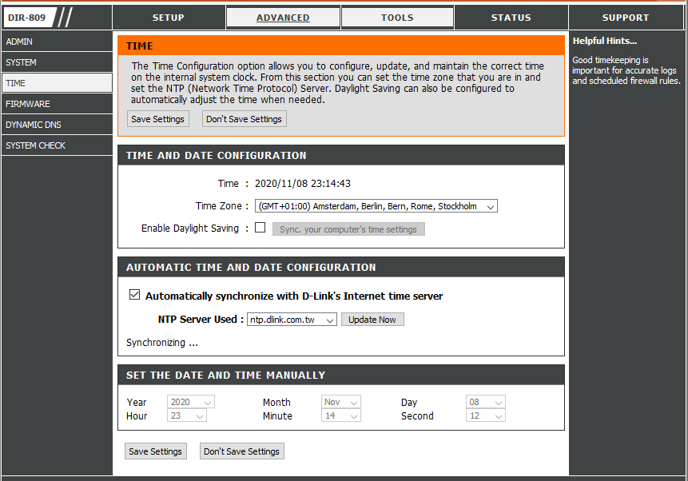Open the Time Zone dropdown
This screenshot has width=688, height=481.
pyautogui.click(x=376, y=206)
